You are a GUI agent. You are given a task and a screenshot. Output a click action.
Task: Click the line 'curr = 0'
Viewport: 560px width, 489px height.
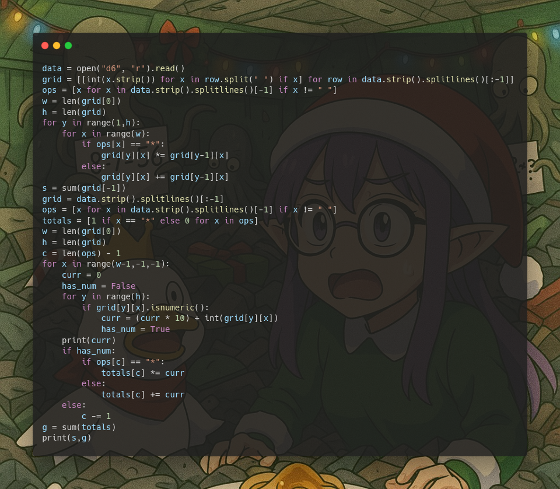(82, 275)
